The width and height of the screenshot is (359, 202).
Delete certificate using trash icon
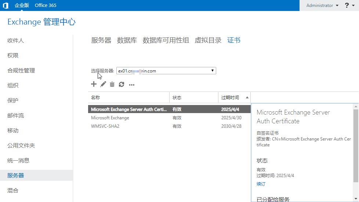(112, 85)
